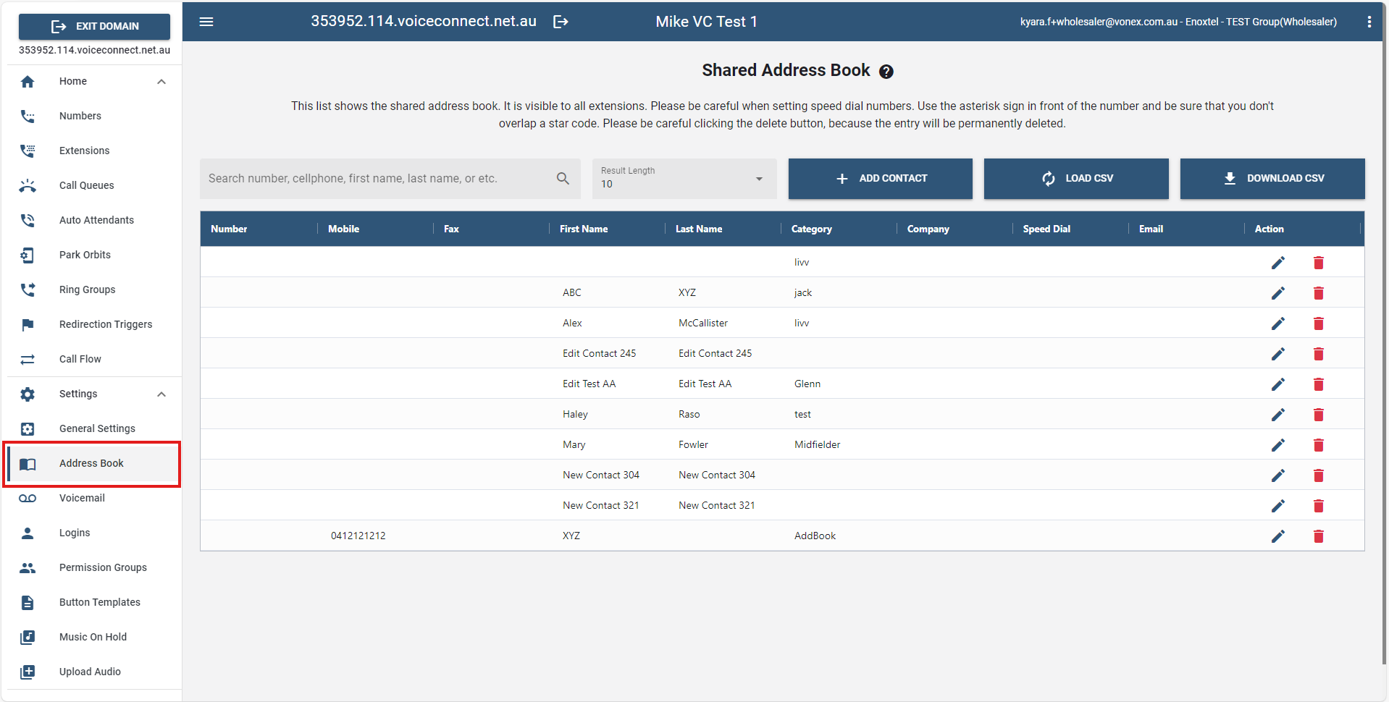Go to Voicemail in sidebar
This screenshot has height=702, width=1389.
tap(82, 498)
